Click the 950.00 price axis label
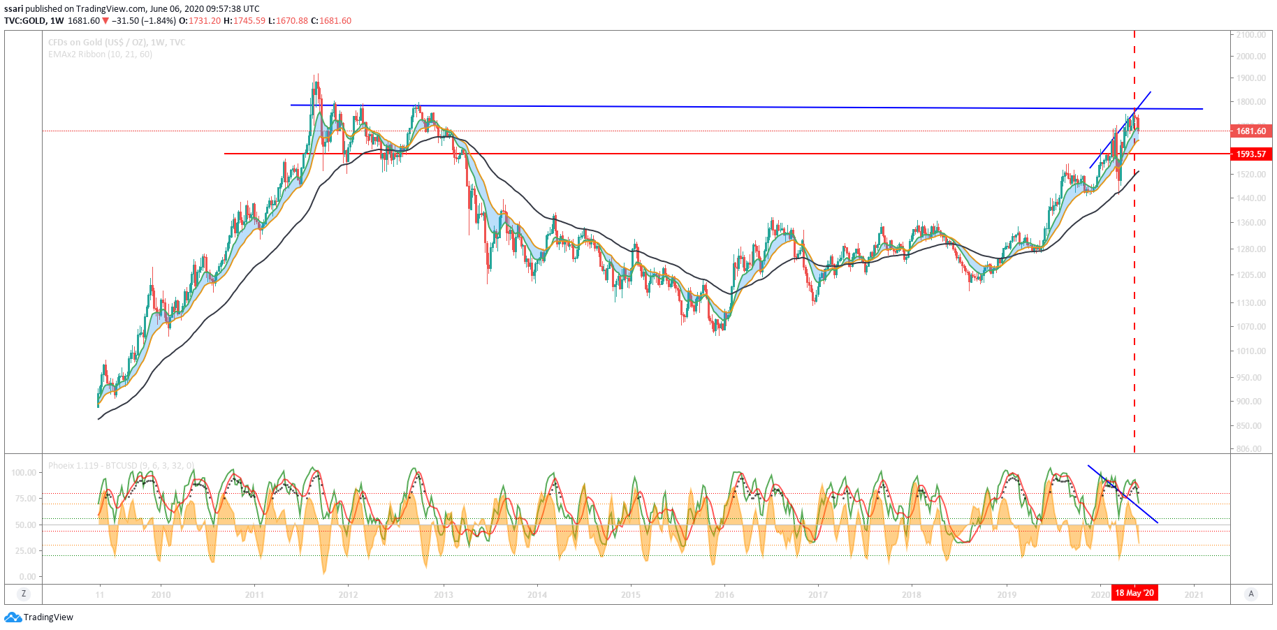This screenshot has height=630, width=1277. [x=1249, y=378]
